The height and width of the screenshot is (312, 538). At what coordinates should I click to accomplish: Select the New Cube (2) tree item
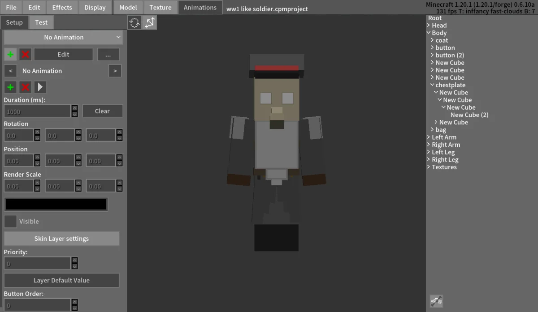[x=469, y=115]
